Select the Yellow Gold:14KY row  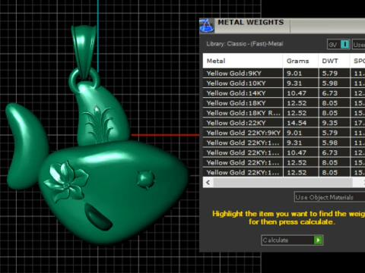pyautogui.click(x=284, y=93)
